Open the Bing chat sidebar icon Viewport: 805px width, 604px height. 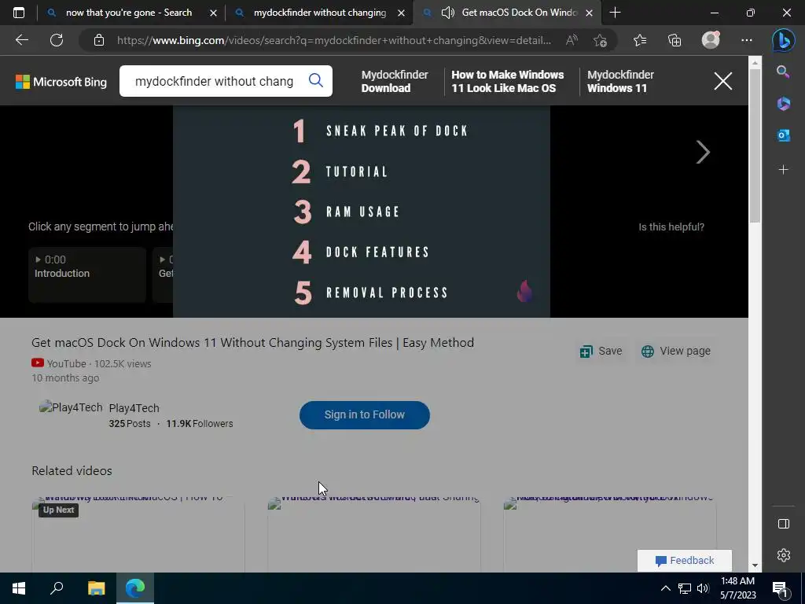point(784,40)
